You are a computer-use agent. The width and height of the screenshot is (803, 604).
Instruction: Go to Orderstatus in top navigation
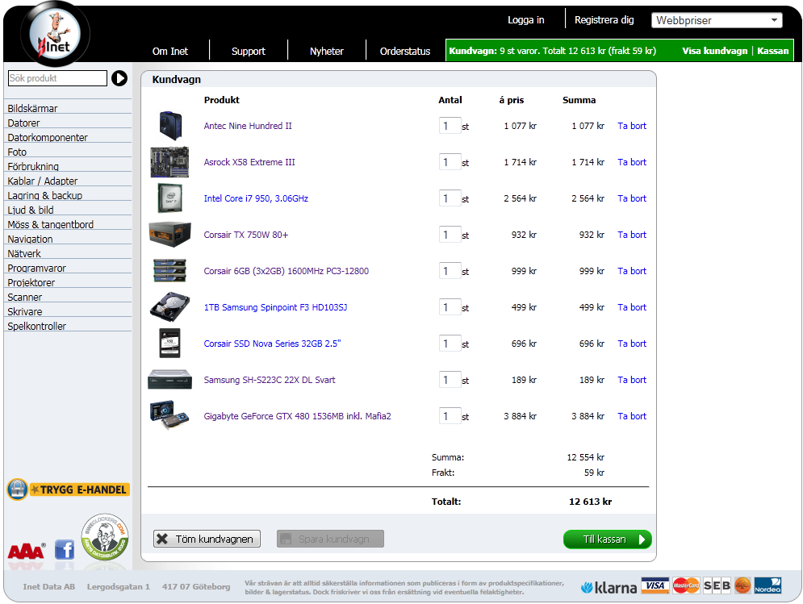pos(405,51)
